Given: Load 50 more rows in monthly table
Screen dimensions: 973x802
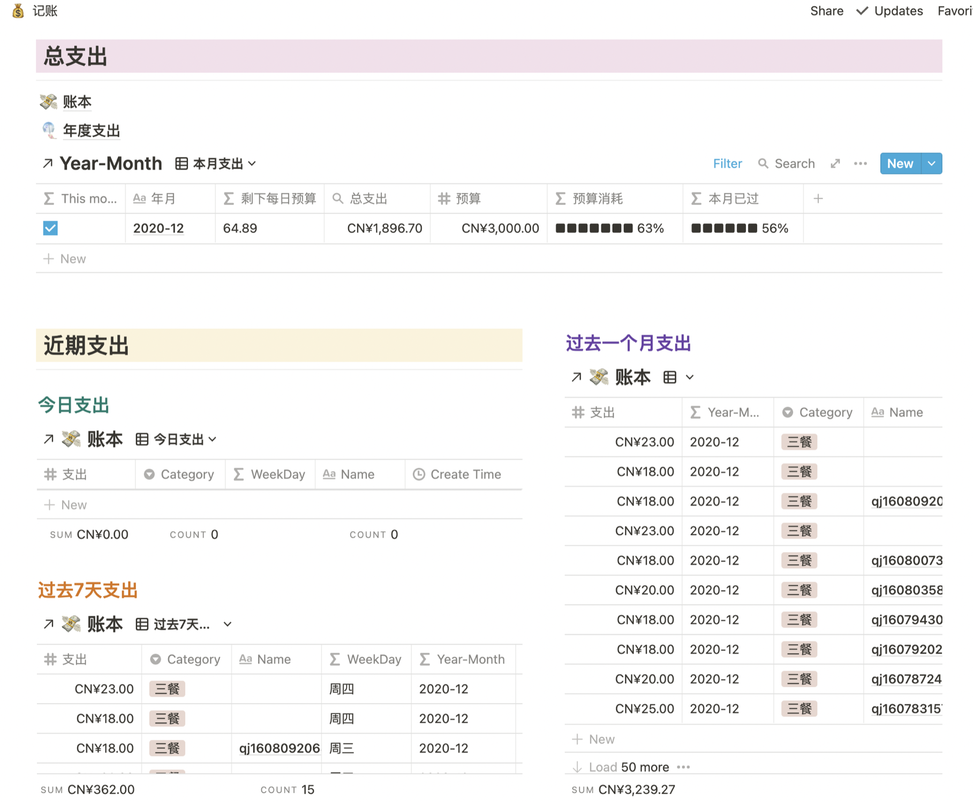Looking at the screenshot, I should [628, 767].
